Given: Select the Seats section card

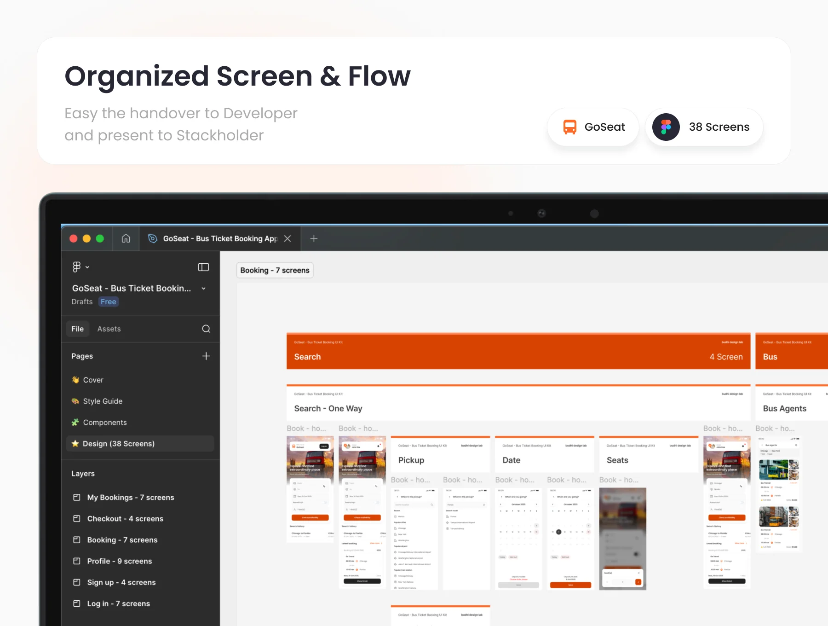Looking at the screenshot, I should coord(649,454).
